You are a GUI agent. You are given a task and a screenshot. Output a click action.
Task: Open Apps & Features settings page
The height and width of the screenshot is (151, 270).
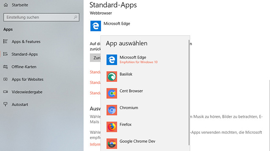[x=26, y=42]
